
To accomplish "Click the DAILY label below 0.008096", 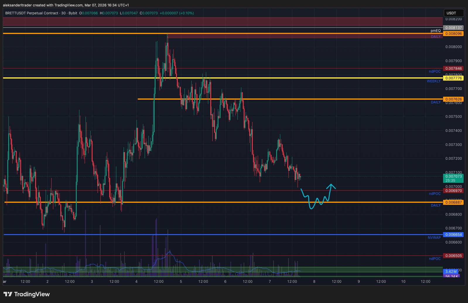I will pos(436,37).
